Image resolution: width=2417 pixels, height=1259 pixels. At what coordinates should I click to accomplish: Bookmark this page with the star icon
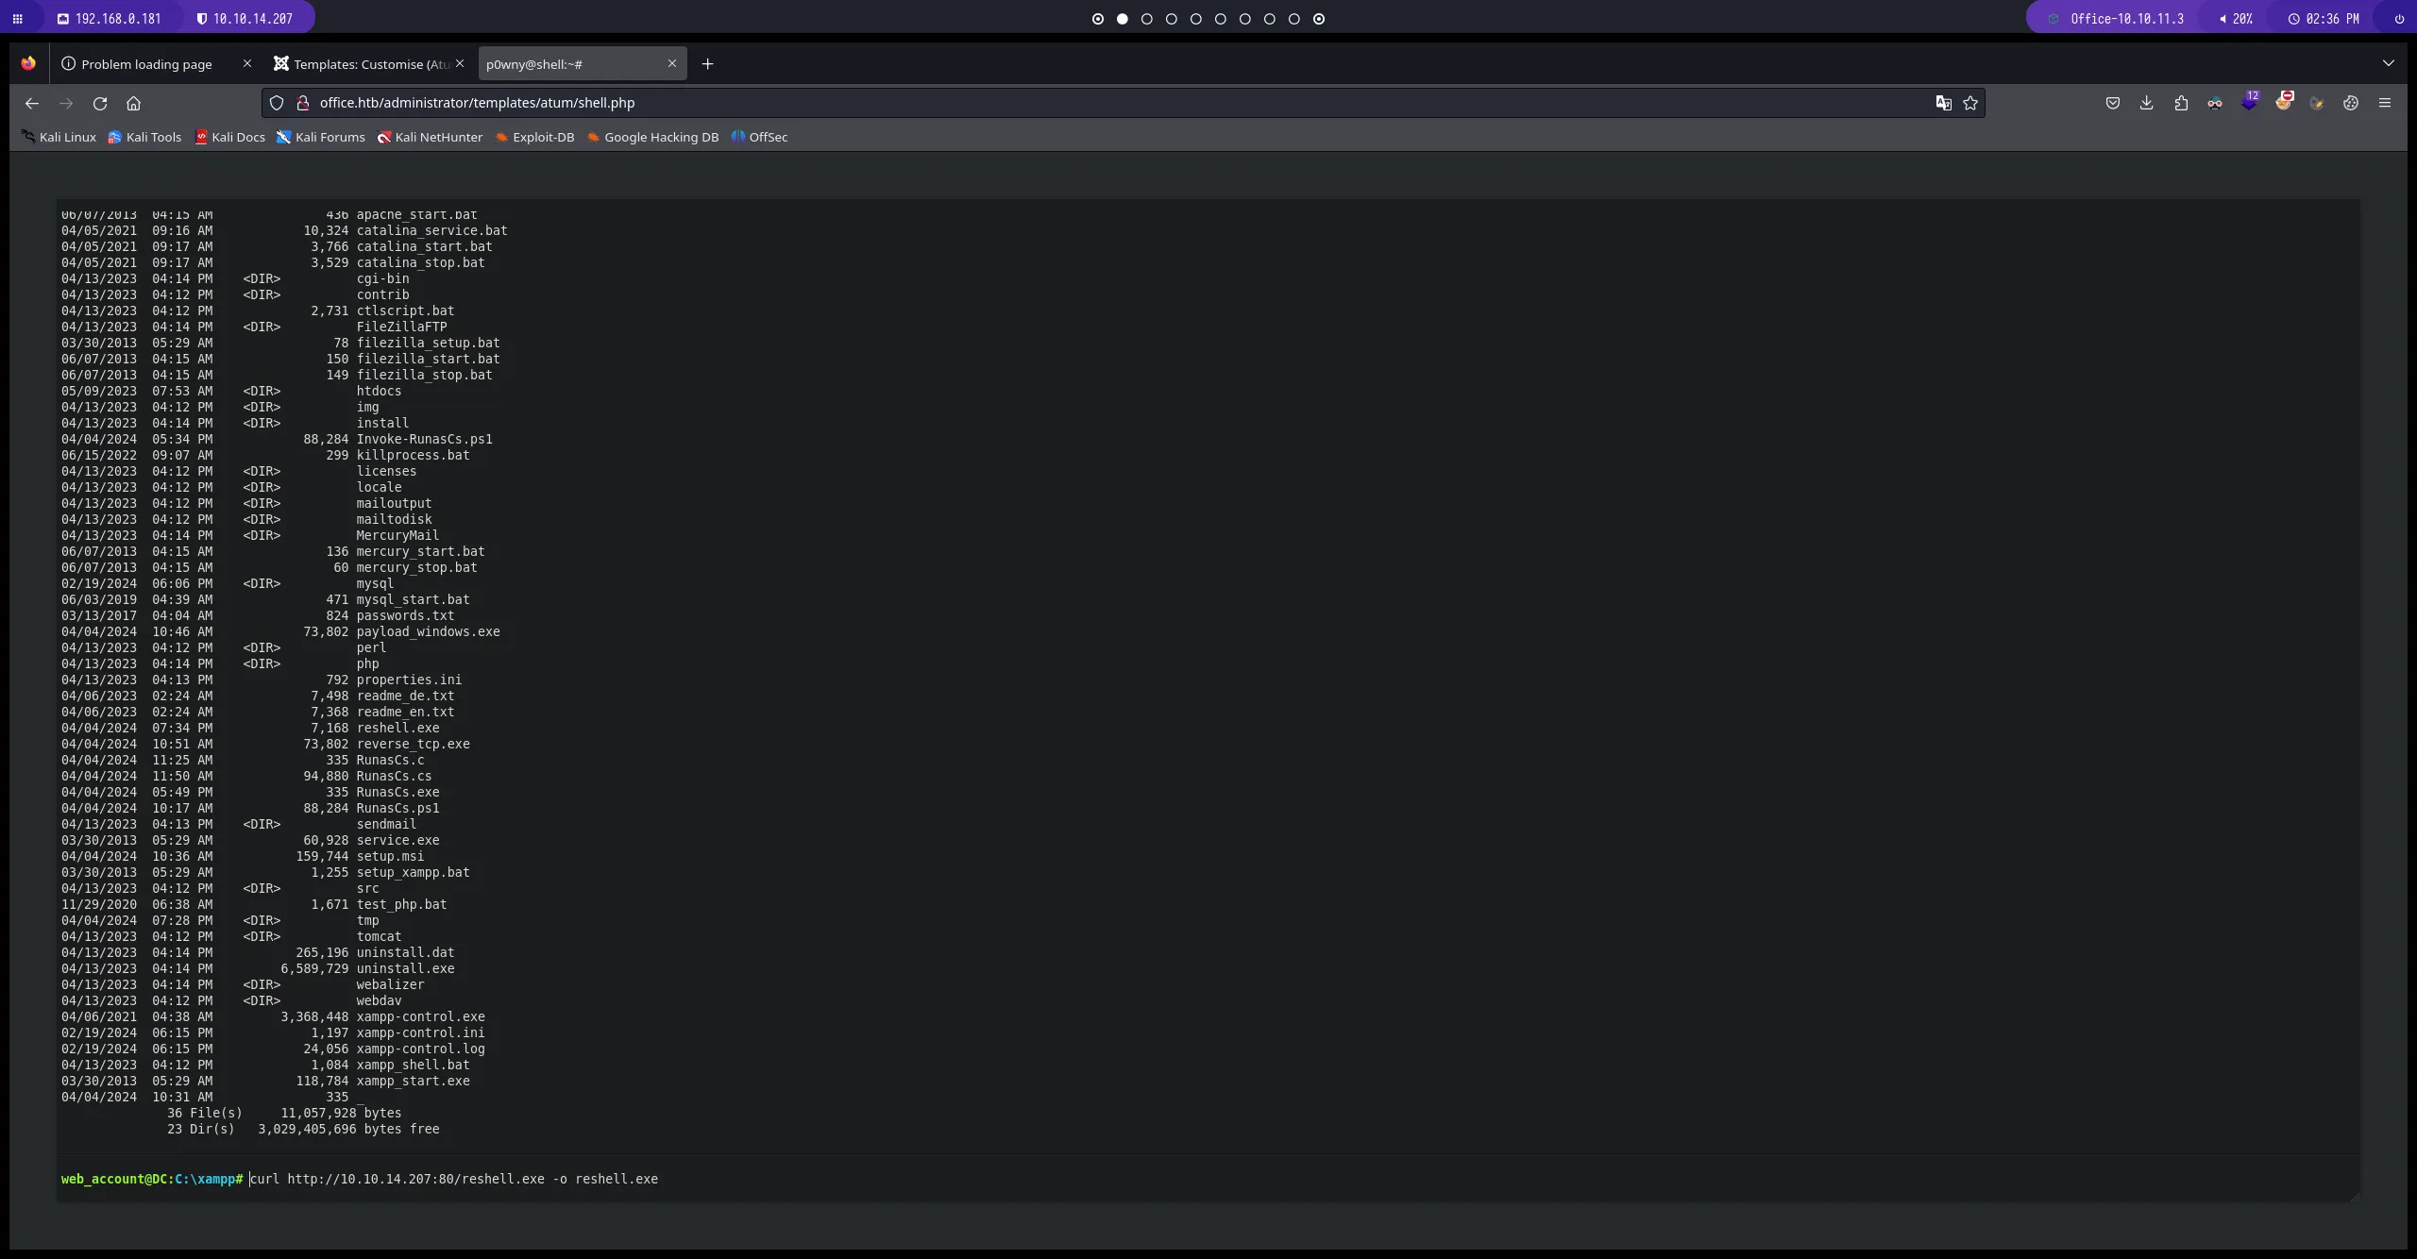tap(1970, 103)
